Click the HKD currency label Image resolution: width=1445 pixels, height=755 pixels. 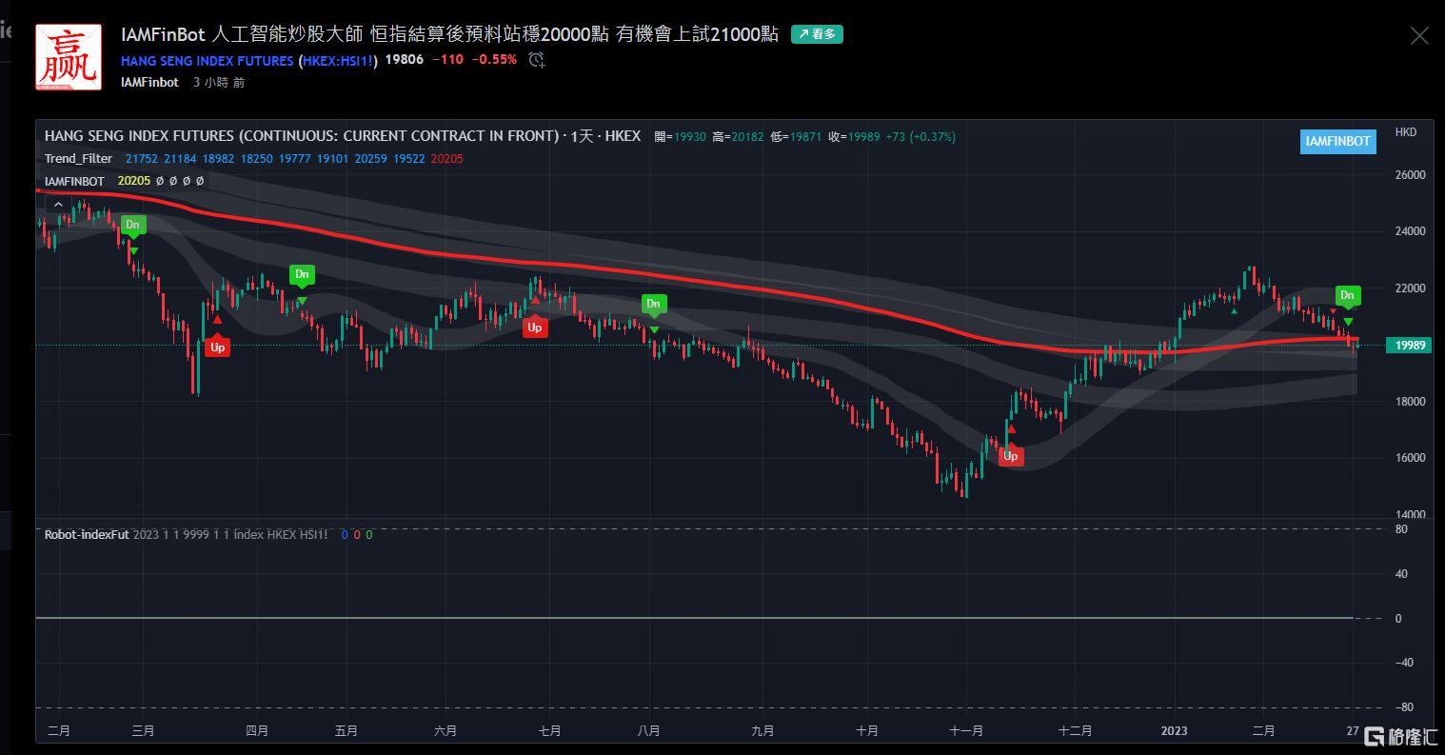click(x=1405, y=132)
